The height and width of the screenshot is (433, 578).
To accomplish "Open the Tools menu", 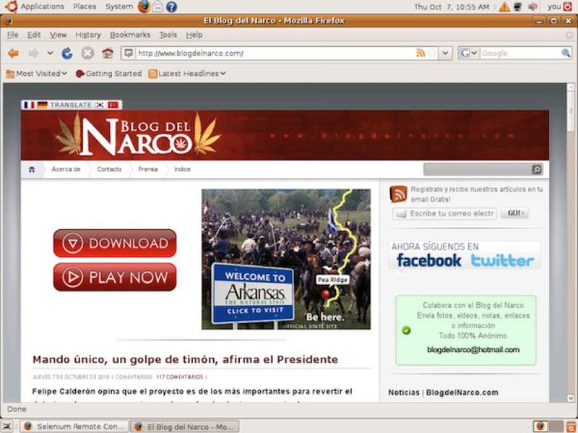I will (168, 35).
